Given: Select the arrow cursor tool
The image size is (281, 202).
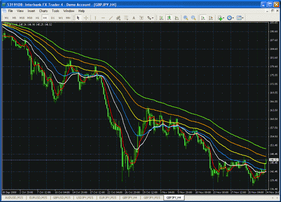Looking at the screenshot, I should click(x=78, y=18).
